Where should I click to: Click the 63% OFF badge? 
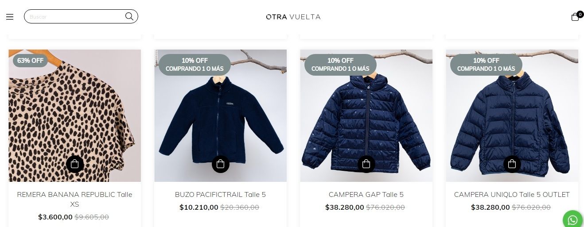coord(31,61)
